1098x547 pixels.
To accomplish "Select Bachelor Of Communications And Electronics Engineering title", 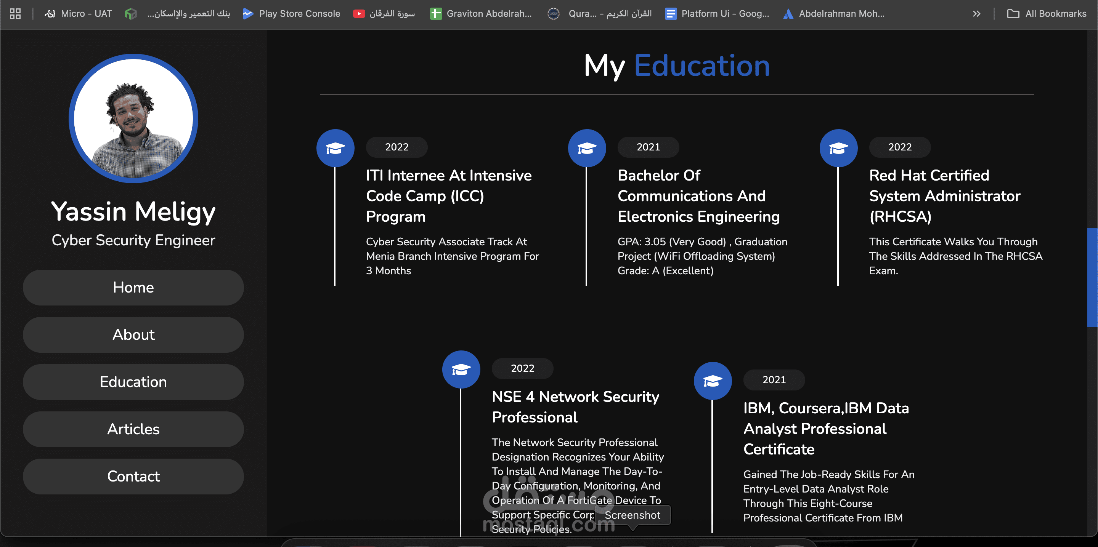I will 699,196.
